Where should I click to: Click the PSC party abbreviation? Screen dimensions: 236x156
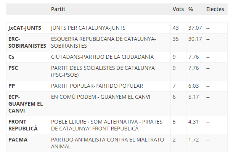[x=13, y=68]
